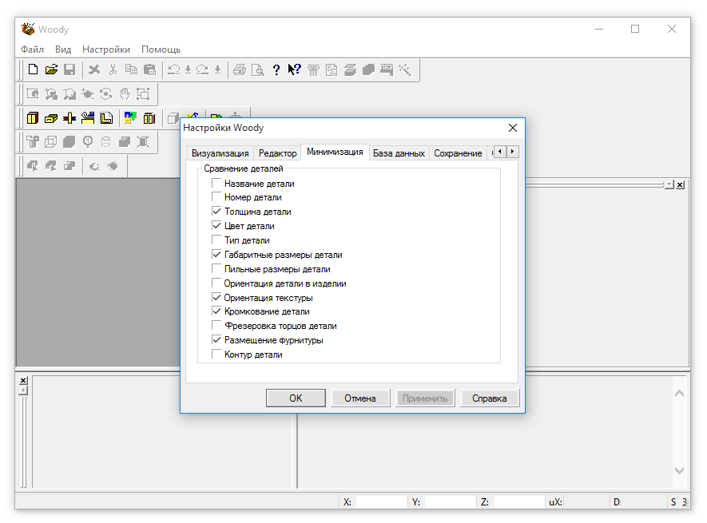Viewport: 707px width, 523px height.
Task: Open the Сохранение tab
Action: click(x=458, y=153)
